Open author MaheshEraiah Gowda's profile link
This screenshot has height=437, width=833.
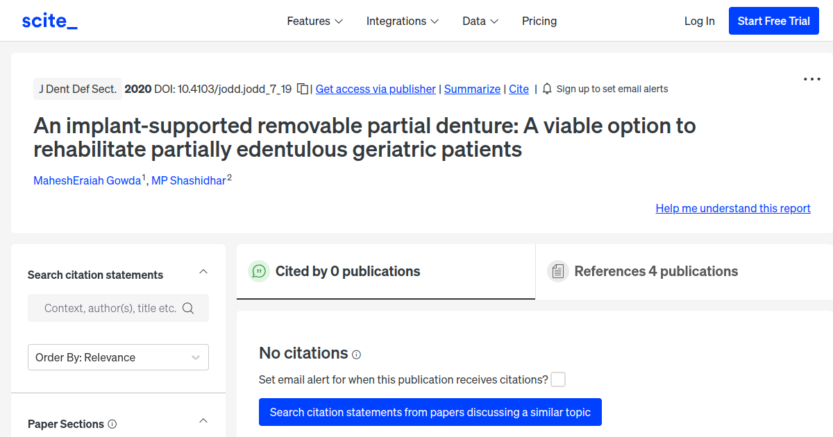87,180
